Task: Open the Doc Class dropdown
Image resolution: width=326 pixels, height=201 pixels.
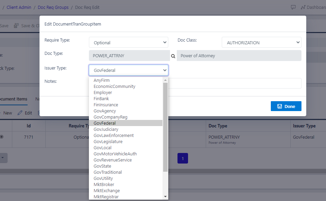Action: click(x=261, y=42)
